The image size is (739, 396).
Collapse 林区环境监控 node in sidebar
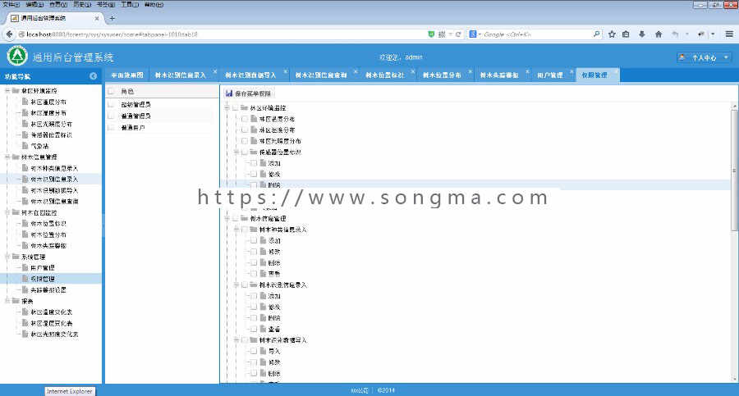coord(7,90)
